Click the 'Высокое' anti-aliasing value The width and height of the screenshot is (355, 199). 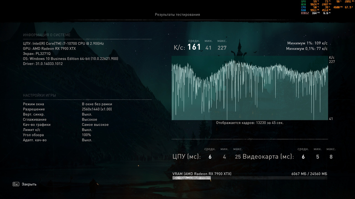[x=90, y=119]
